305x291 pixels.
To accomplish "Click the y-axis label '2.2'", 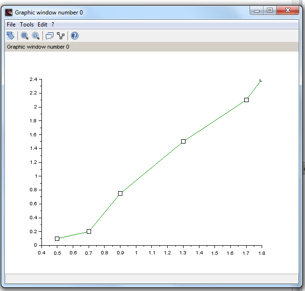I will coord(33,93).
